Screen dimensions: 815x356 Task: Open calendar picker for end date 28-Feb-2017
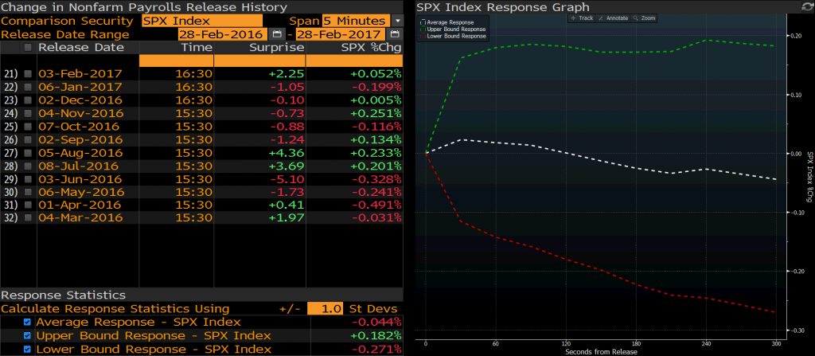(395, 34)
